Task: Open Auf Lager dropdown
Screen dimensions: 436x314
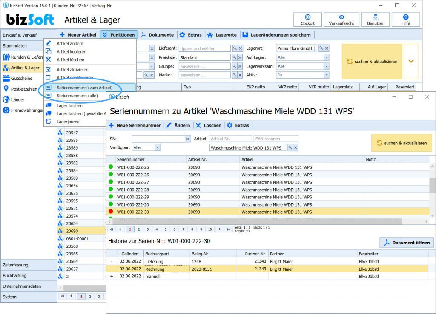Action: pos(326,57)
